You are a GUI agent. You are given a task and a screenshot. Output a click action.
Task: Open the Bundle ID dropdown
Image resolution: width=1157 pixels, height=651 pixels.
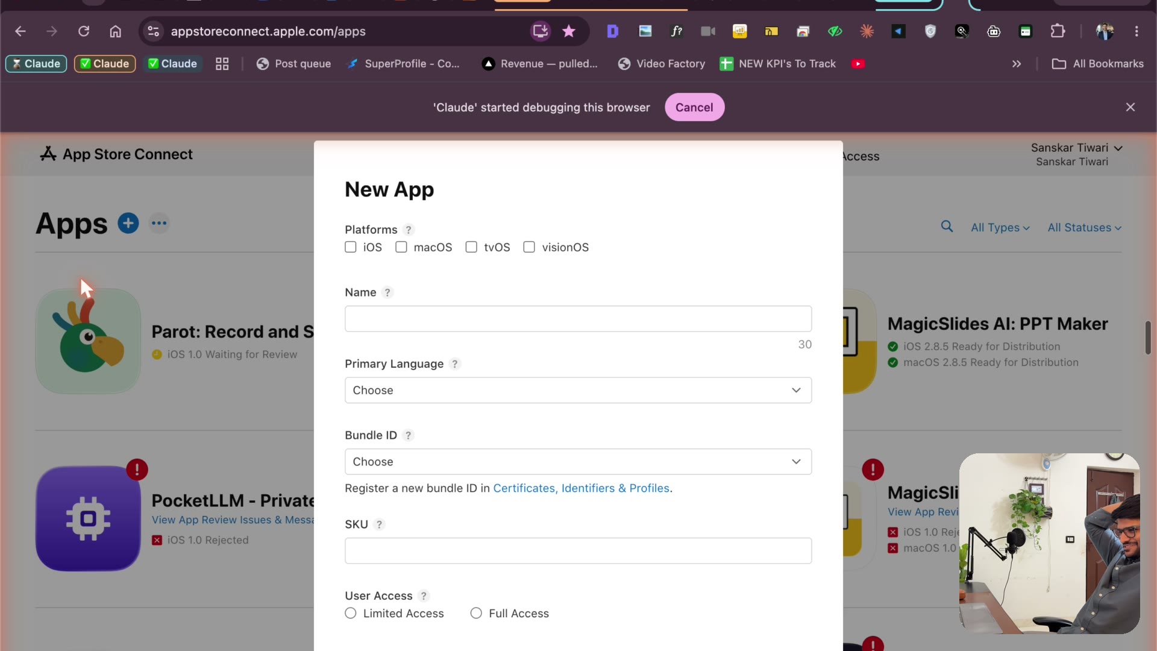pyautogui.click(x=578, y=462)
